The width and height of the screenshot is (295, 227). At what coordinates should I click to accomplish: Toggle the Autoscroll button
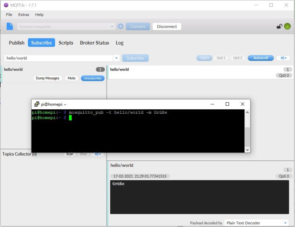(261, 58)
